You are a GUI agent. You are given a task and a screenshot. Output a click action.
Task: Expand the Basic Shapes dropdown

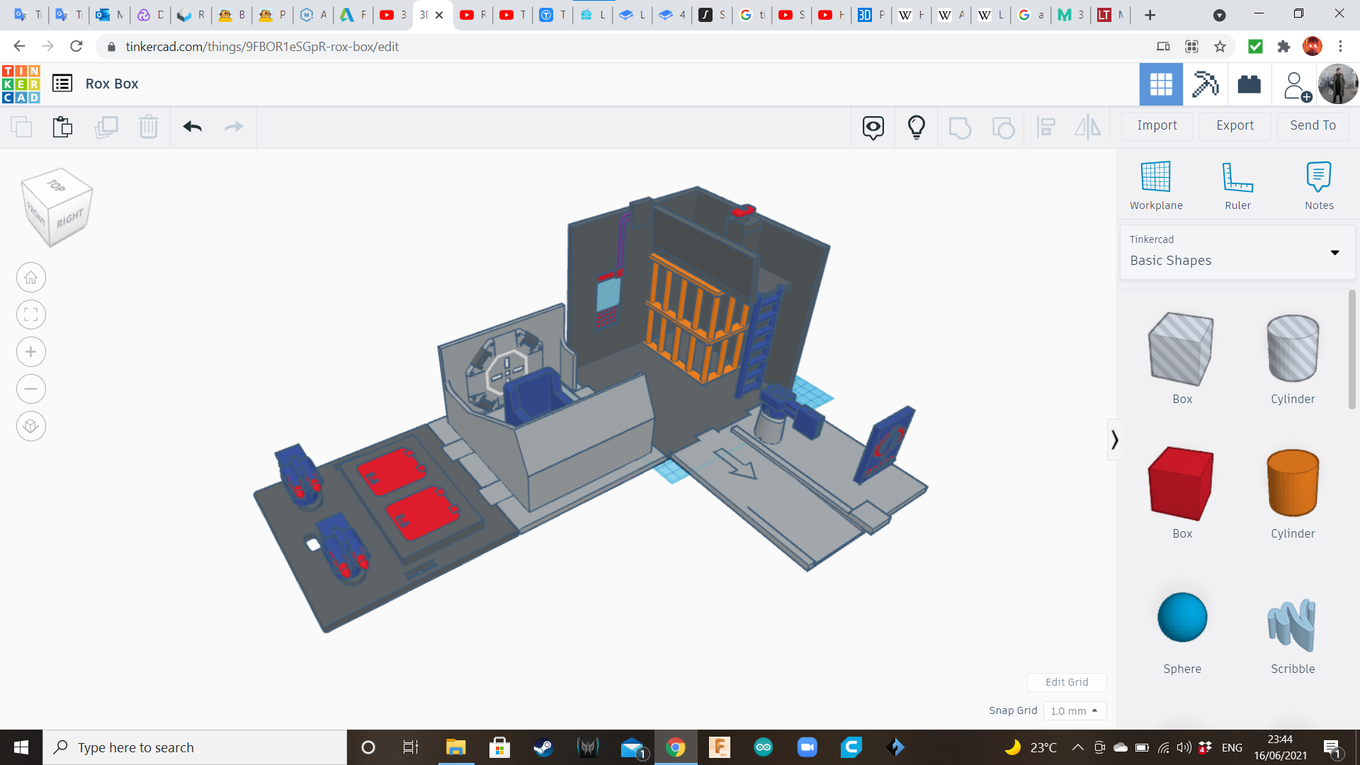click(x=1334, y=253)
